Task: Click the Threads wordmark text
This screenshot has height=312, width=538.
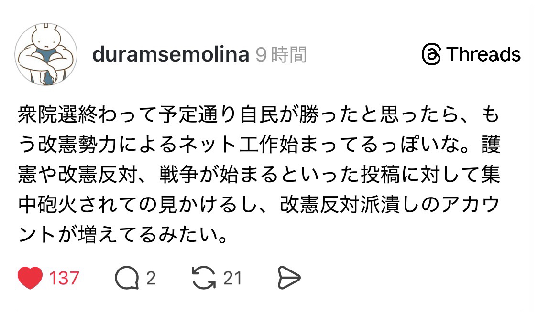Action: (483, 54)
